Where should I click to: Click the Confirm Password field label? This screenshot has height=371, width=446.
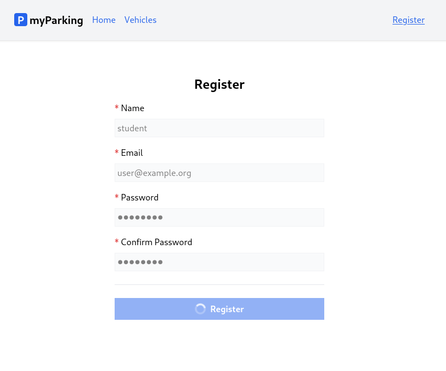tap(157, 242)
